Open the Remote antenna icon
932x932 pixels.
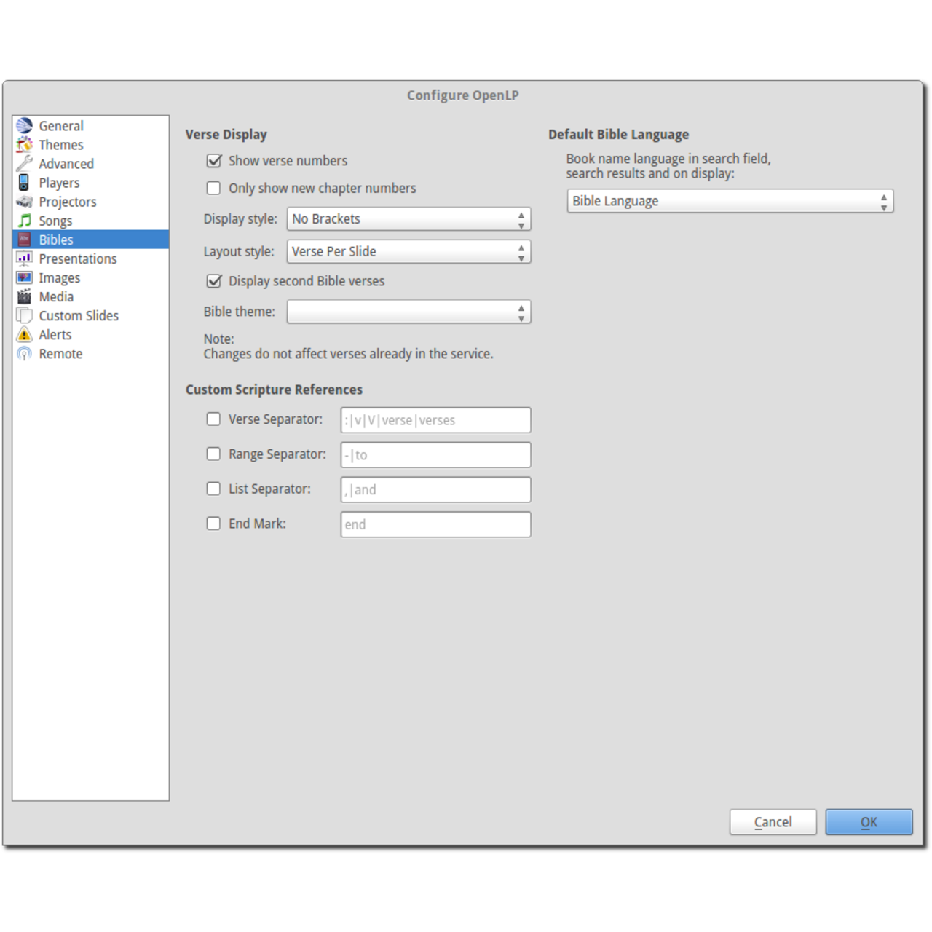pyautogui.click(x=25, y=354)
